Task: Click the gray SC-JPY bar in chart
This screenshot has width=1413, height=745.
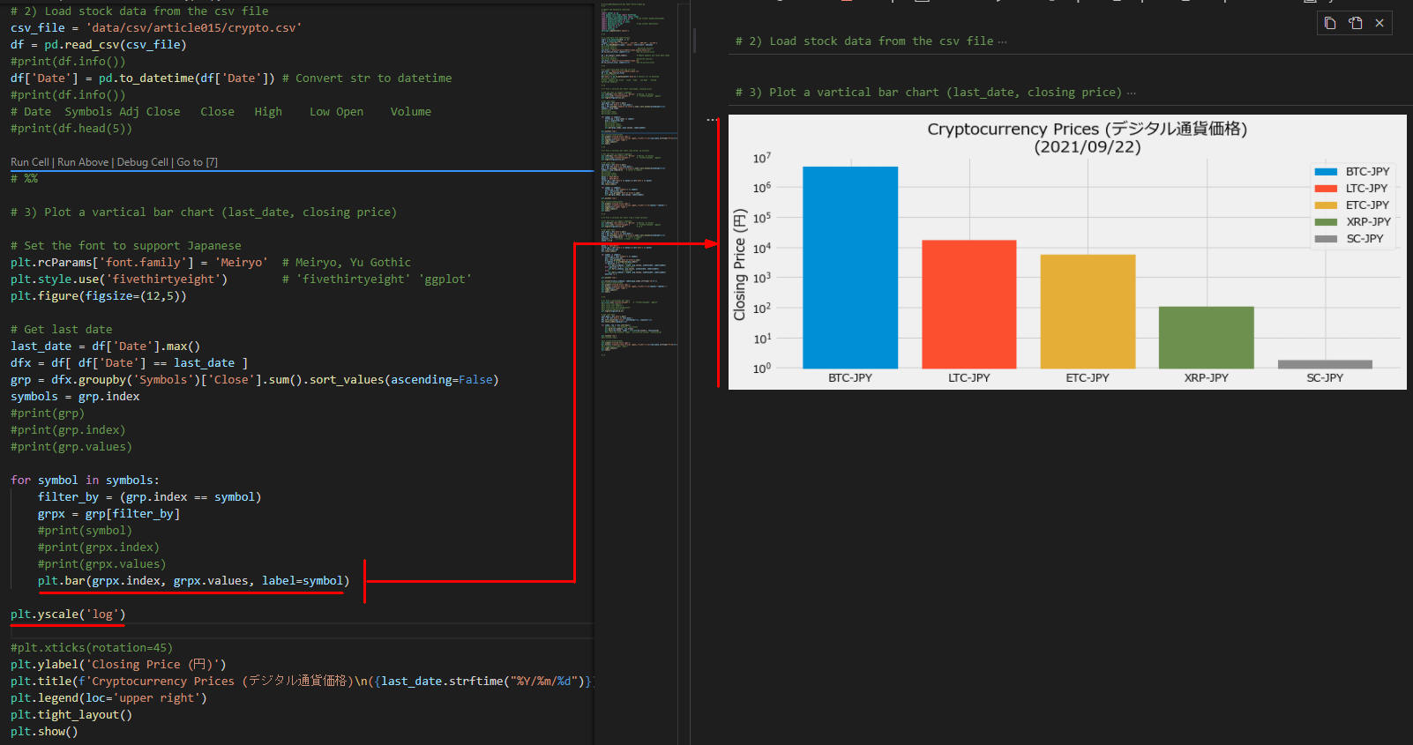Action: (1325, 364)
